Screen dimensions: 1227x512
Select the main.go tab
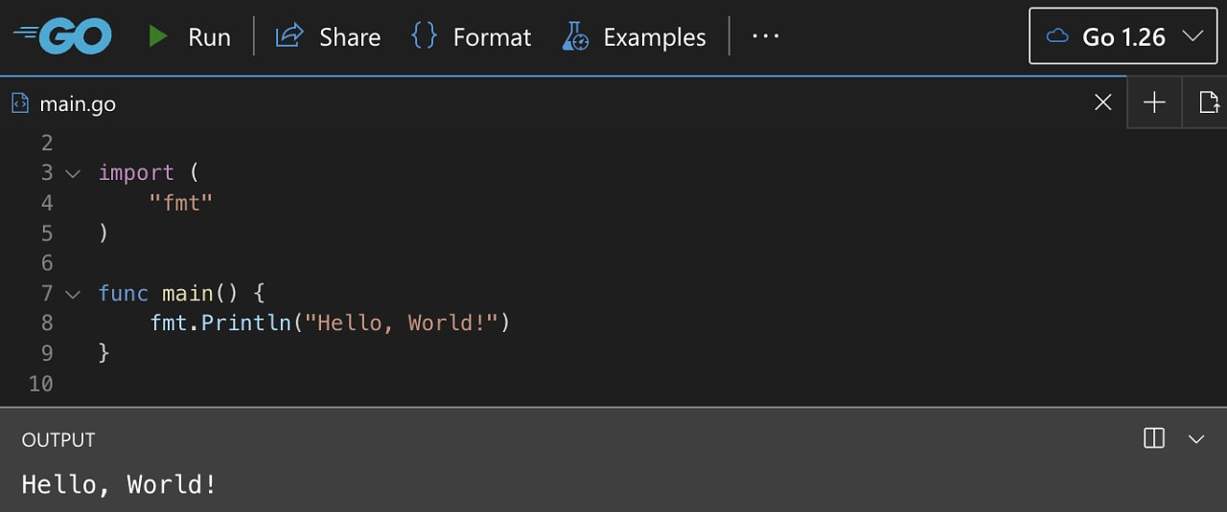pyautogui.click(x=77, y=103)
